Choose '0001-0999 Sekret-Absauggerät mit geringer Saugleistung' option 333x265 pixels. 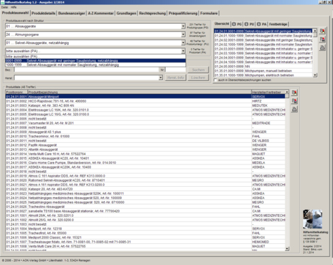pyautogui.click(x=95, y=60)
